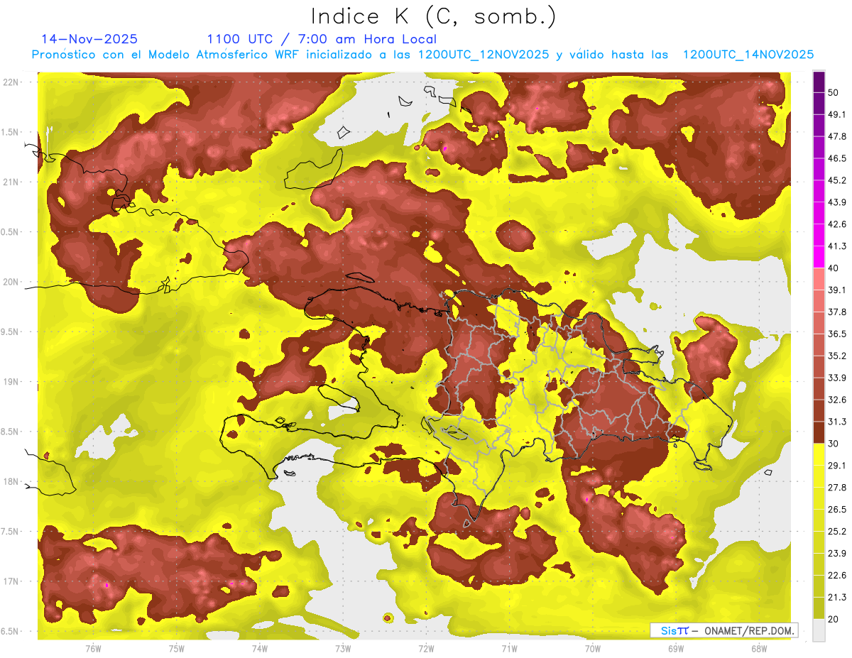Viewport: 852px width, 658px height.
Task: Click the '68W' longitude label
Action: 759,648
